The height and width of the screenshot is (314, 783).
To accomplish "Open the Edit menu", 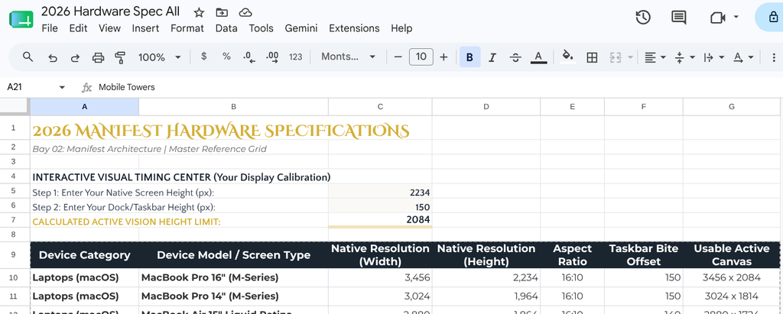I will [79, 28].
